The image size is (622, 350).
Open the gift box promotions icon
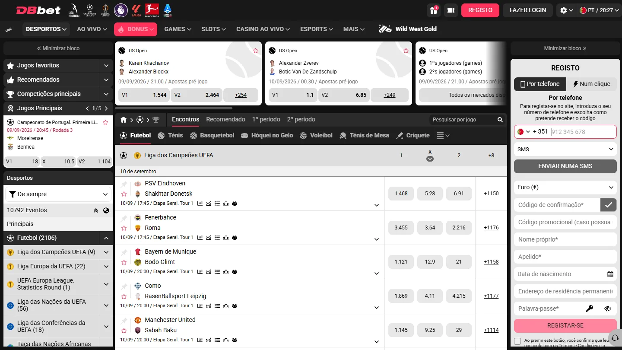[x=433, y=10]
